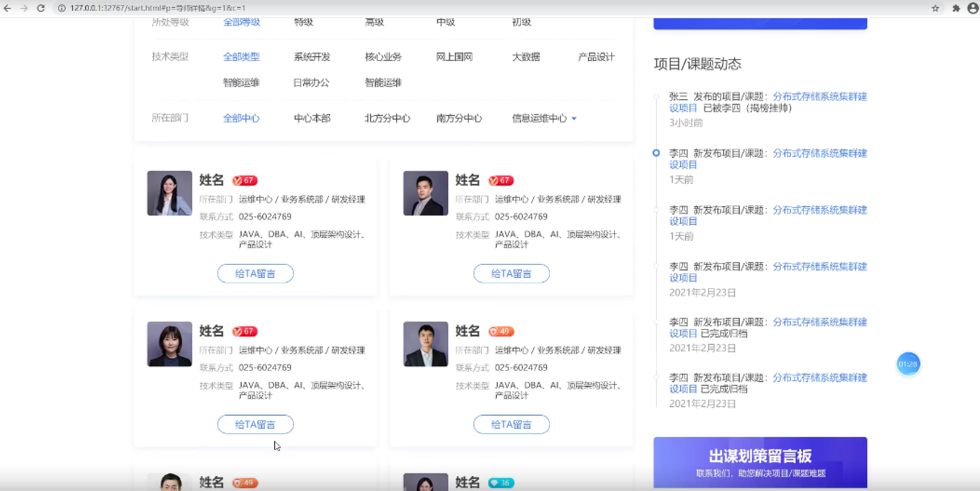Open long-haired woman's photo in first-row left card

pos(169,193)
